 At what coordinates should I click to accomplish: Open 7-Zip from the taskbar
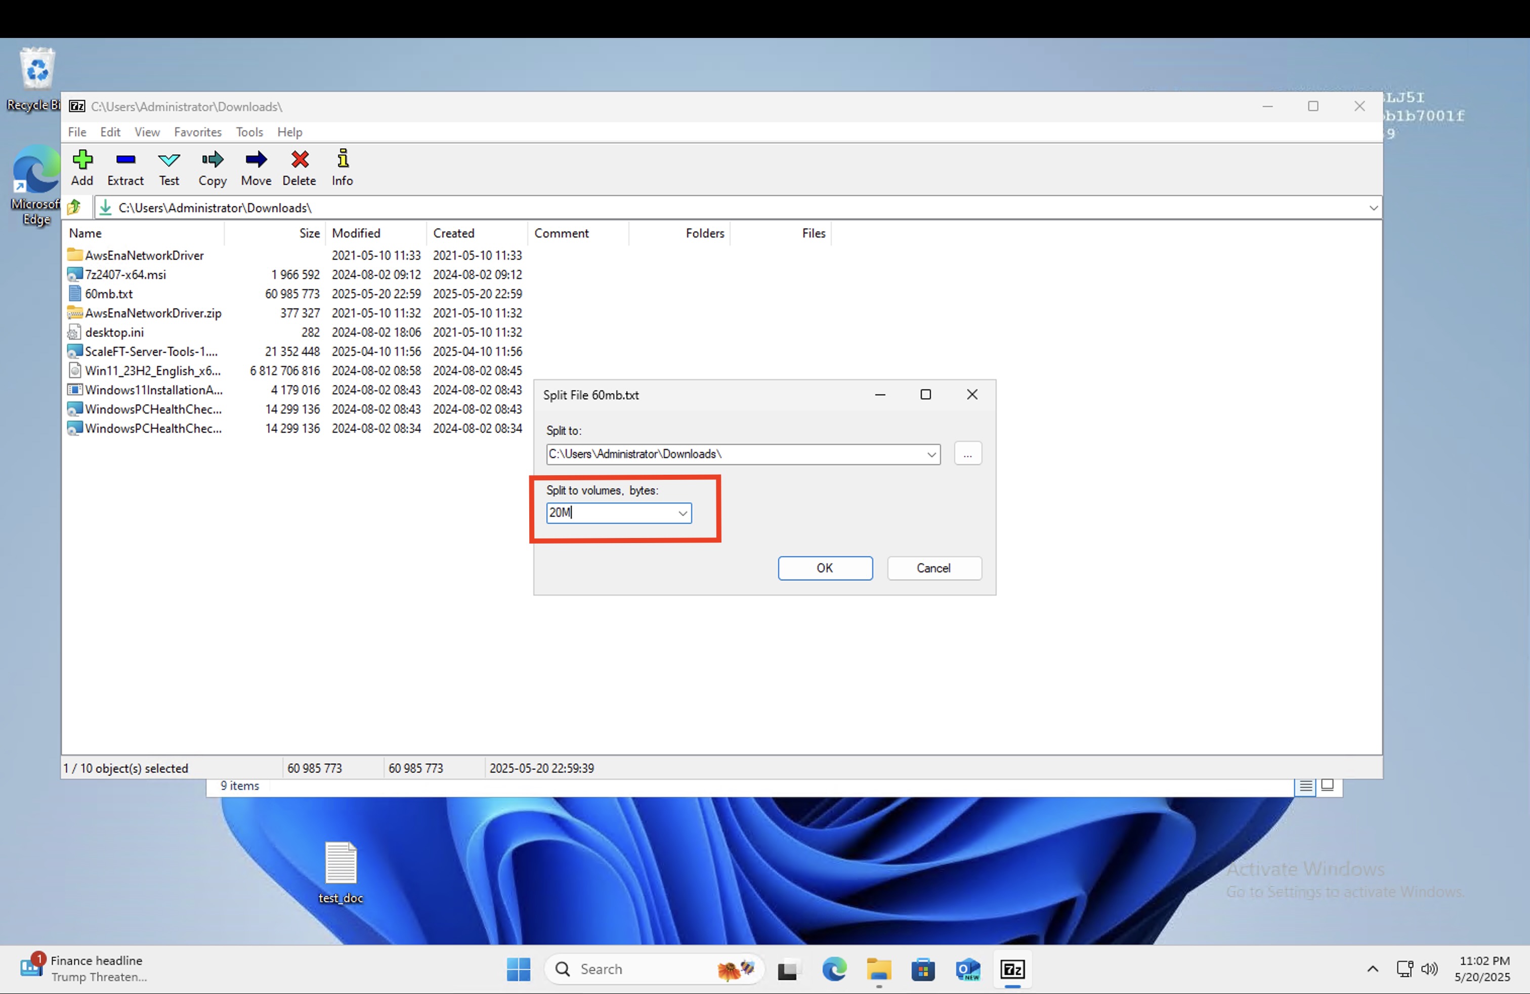click(x=1012, y=969)
